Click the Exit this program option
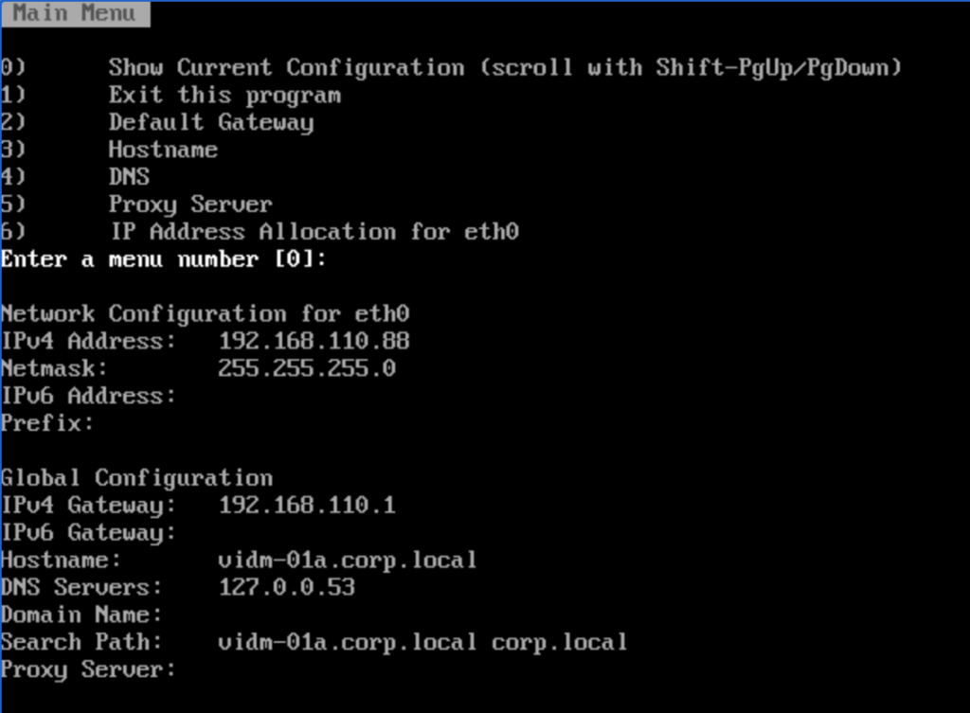The image size is (970, 713). pyautogui.click(x=225, y=96)
